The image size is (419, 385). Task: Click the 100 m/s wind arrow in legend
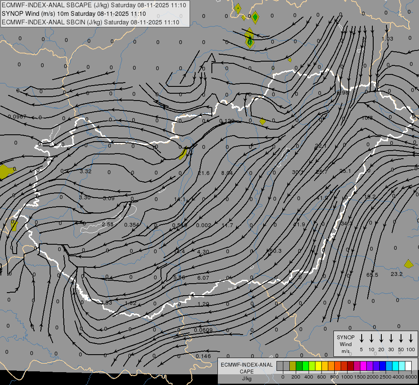[x=411, y=338]
